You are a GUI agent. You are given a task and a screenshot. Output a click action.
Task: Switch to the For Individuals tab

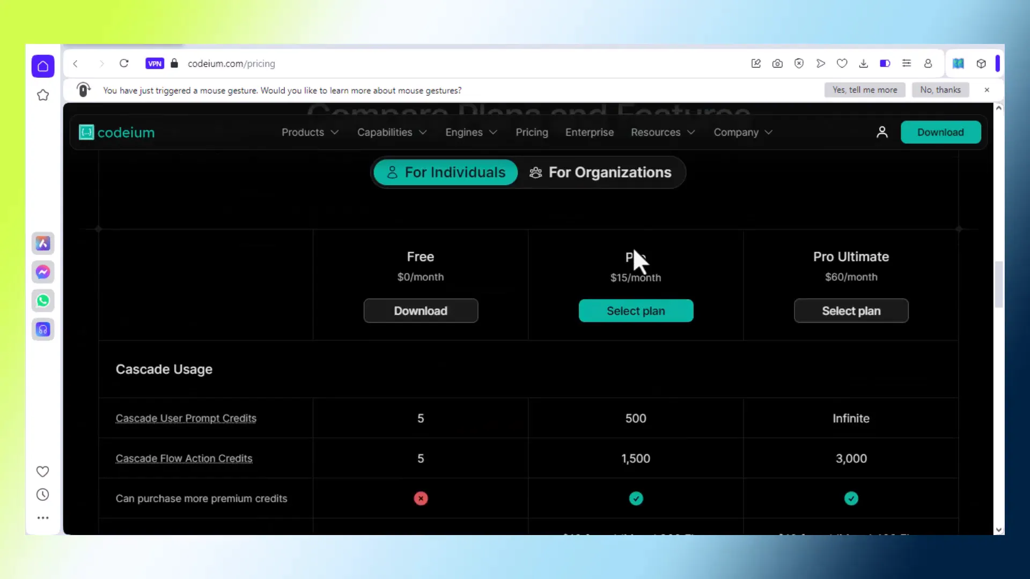click(x=445, y=172)
